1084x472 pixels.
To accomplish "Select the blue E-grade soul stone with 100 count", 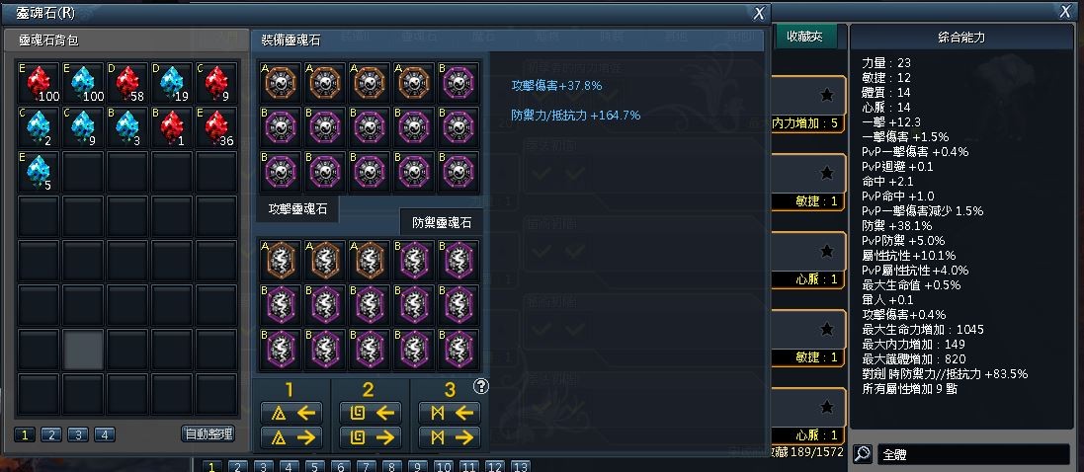I will coord(84,83).
